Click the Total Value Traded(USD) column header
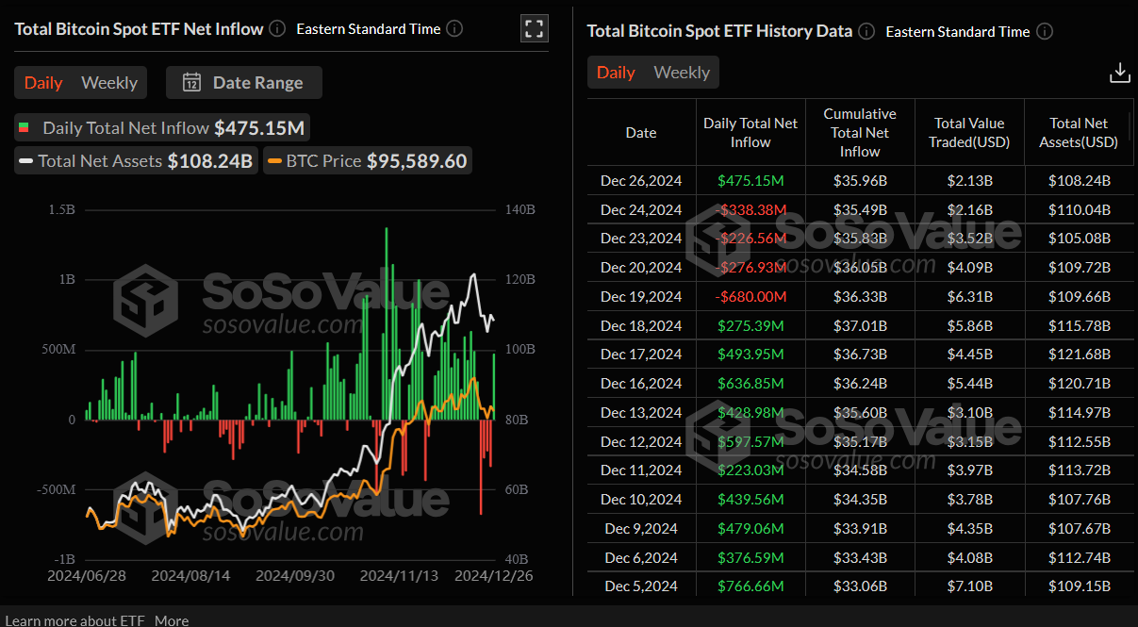 click(x=971, y=133)
